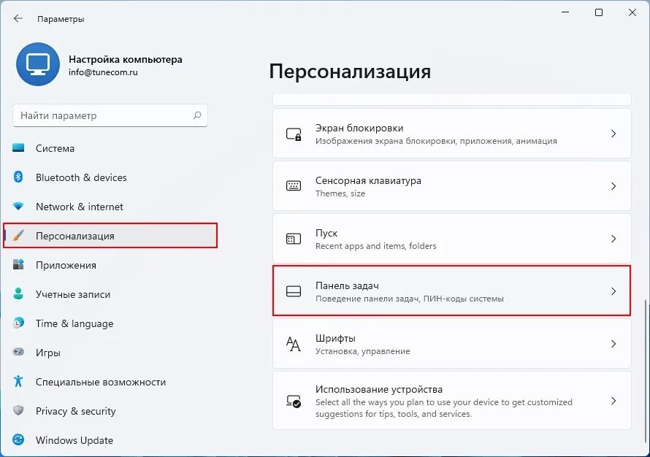
Task: Click 'Поведение панели задач, ПИН-коды системы' text
Action: tap(410, 299)
